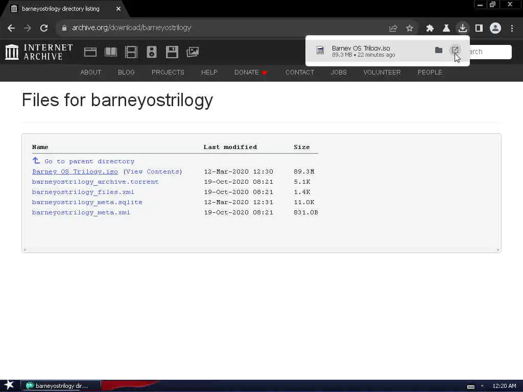
Task: Click the browser forward arrow
Action: coord(28,28)
